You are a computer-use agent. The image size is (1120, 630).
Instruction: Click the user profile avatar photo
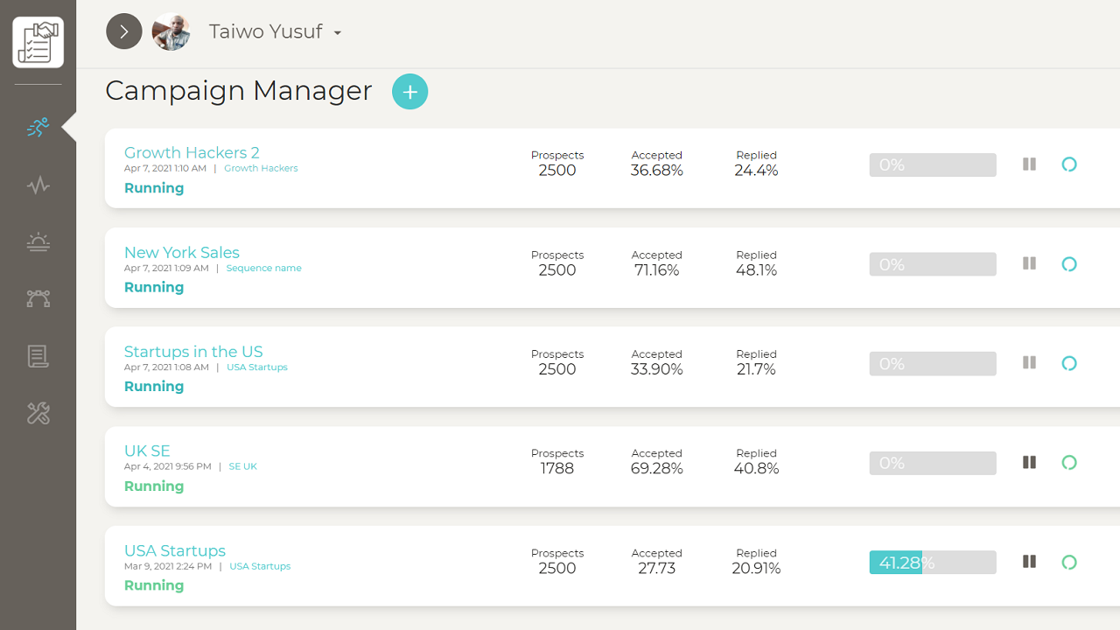click(171, 32)
